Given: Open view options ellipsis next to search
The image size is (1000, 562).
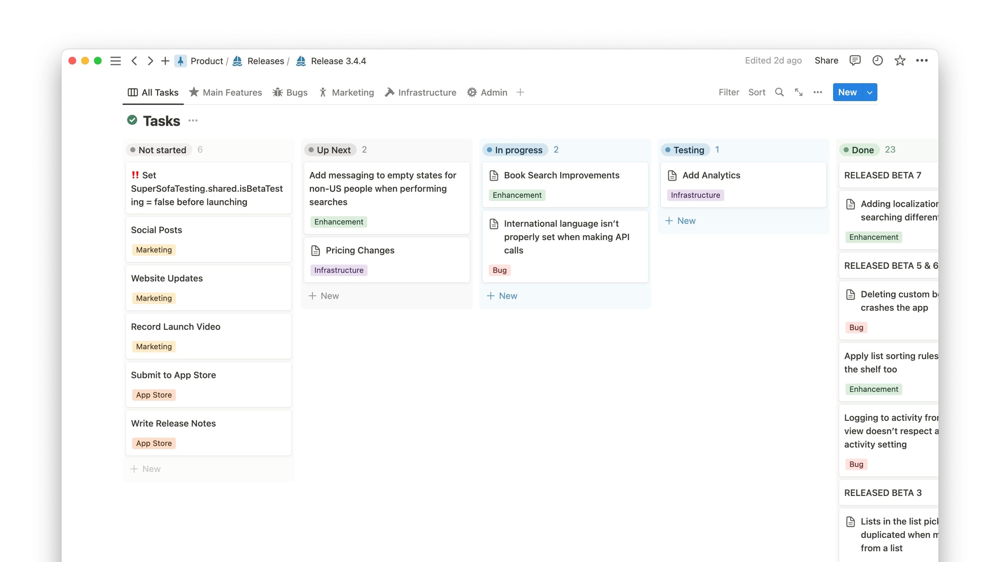Looking at the screenshot, I should pos(818,92).
